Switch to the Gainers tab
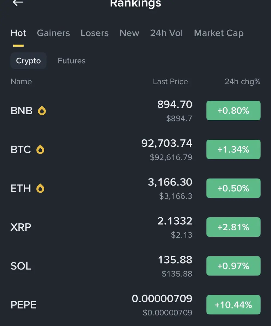 (53, 33)
